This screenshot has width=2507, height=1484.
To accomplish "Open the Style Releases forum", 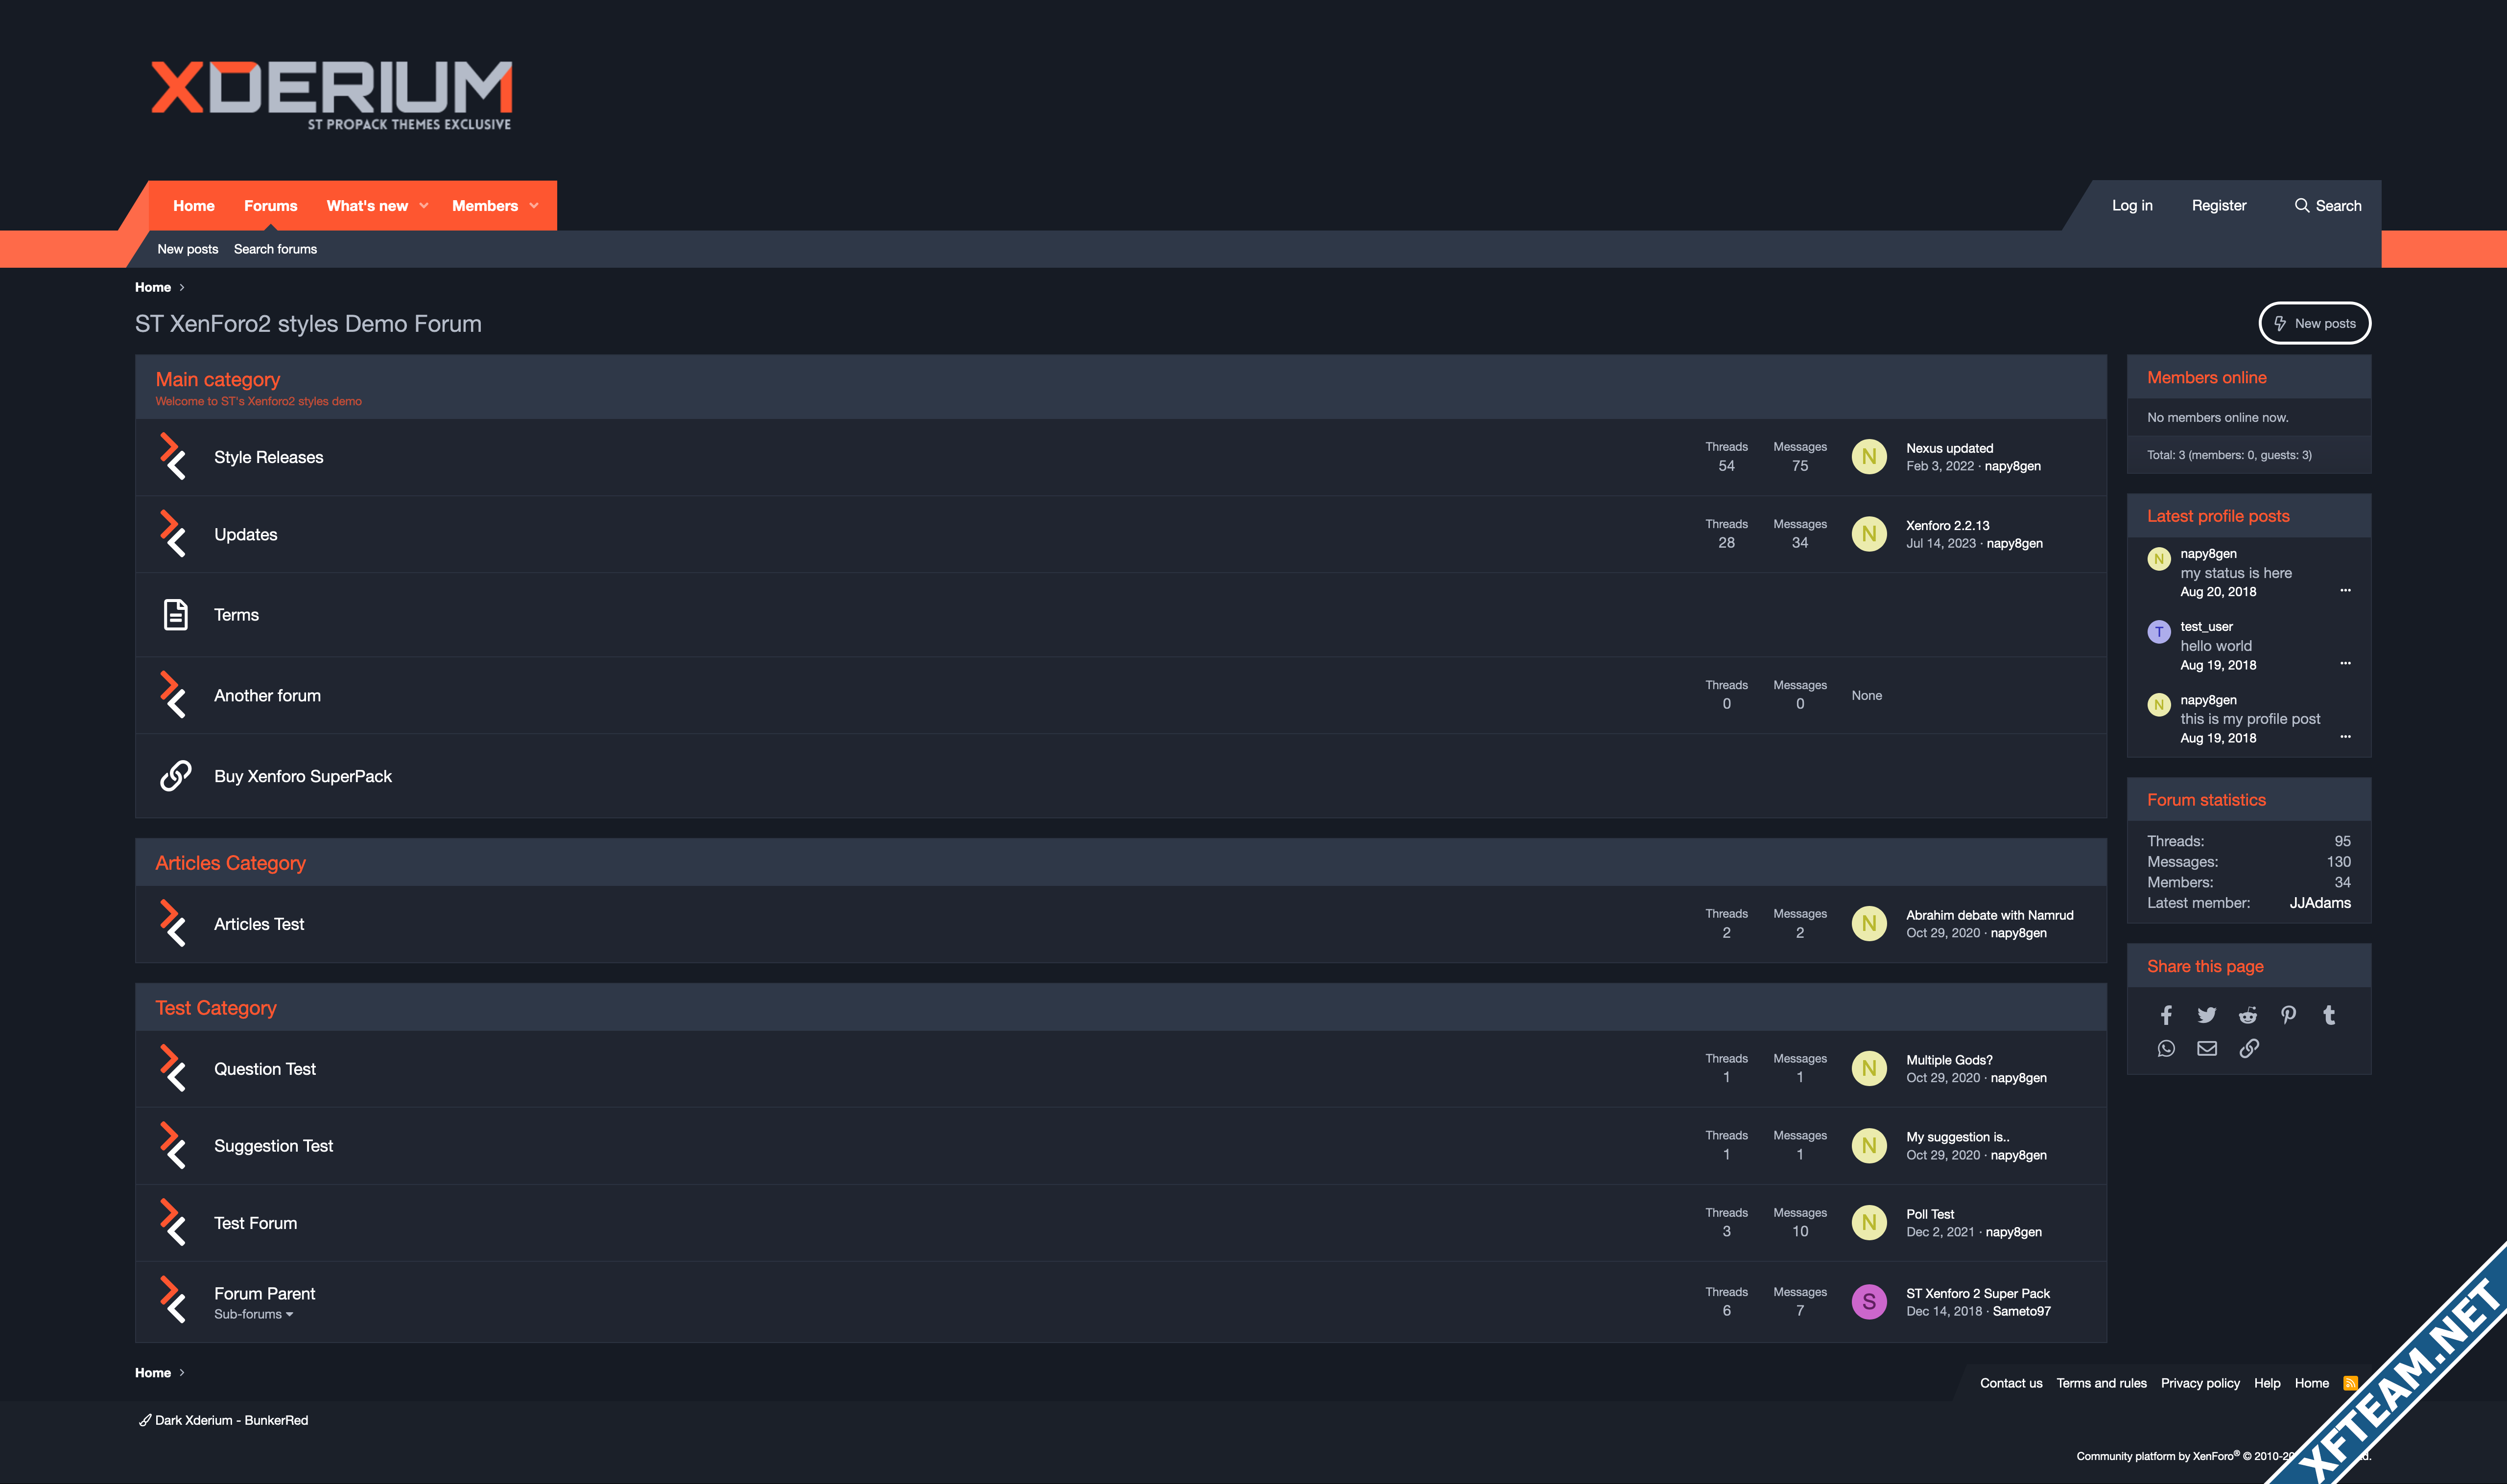I will pyautogui.click(x=268, y=457).
